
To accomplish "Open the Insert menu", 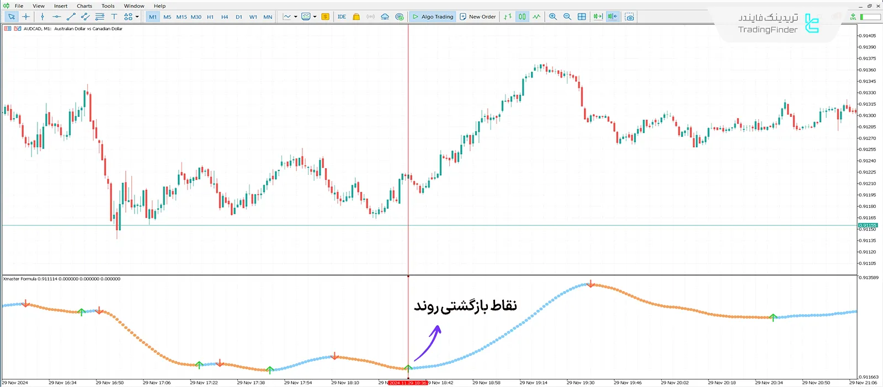I will 61,6.
